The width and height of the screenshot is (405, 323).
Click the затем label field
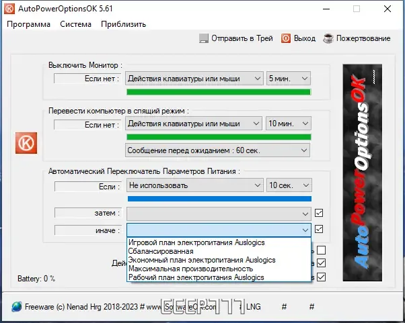pos(88,213)
